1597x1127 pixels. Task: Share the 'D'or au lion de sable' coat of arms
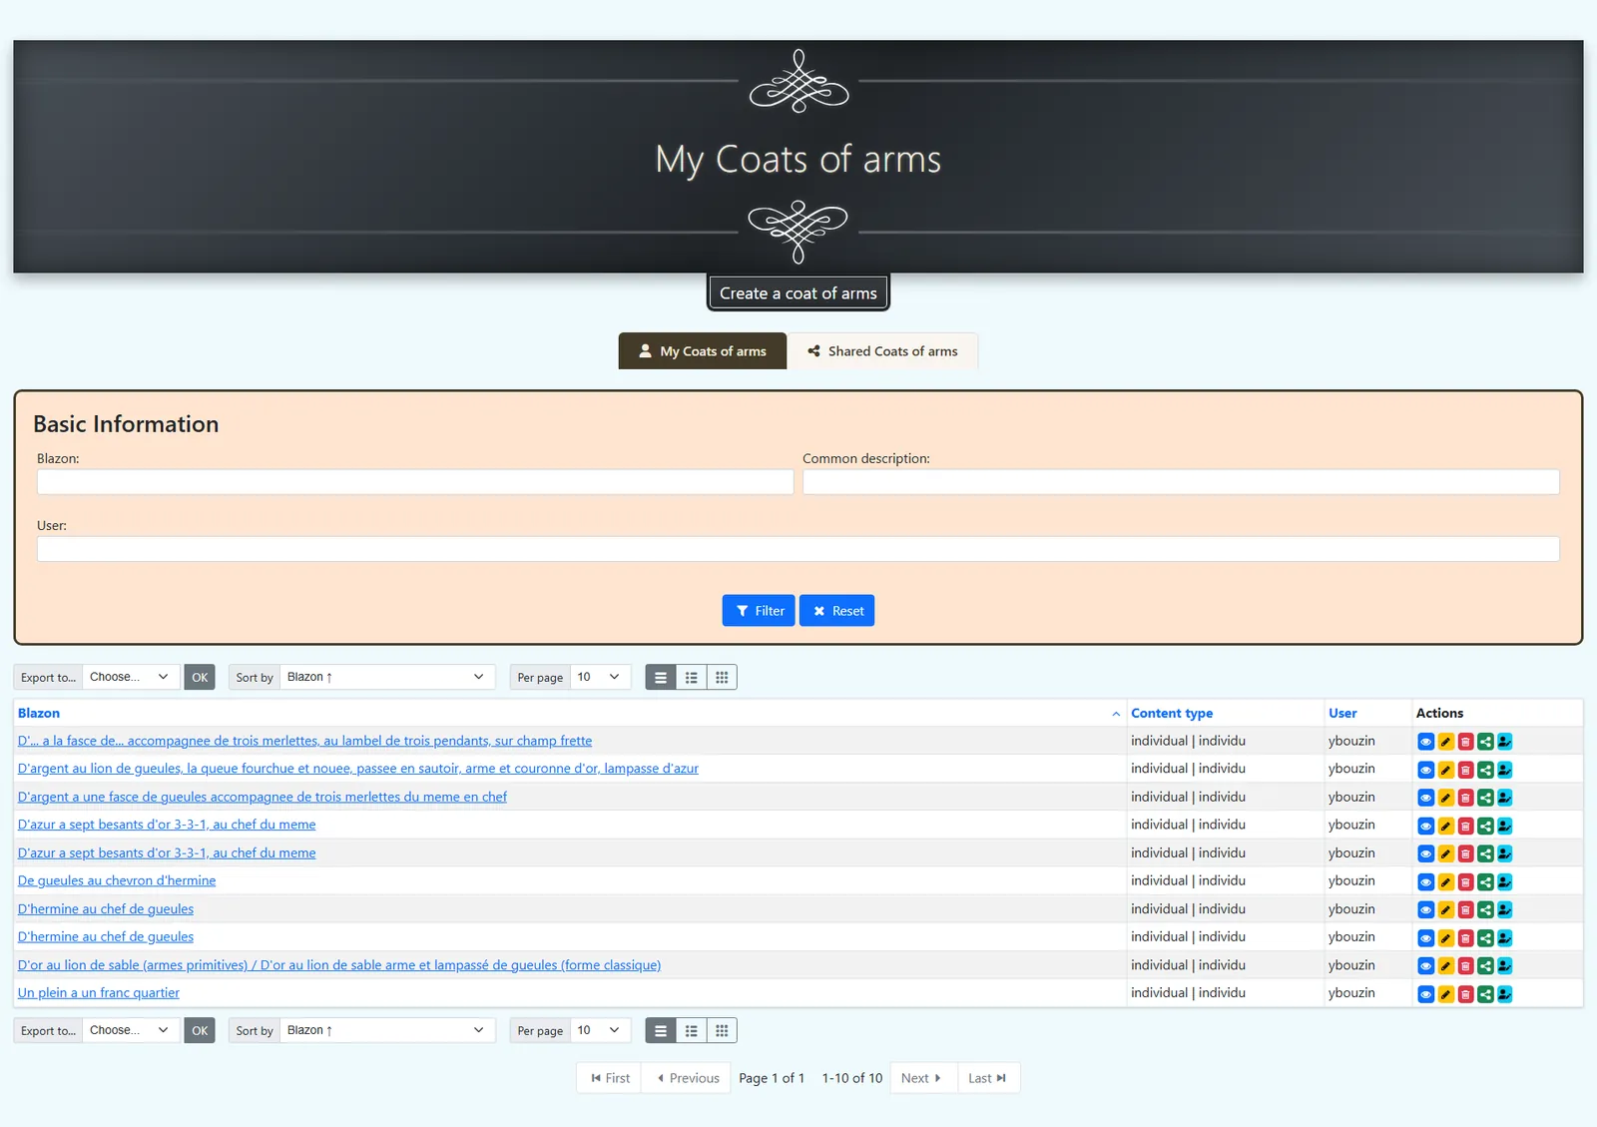point(1485,966)
